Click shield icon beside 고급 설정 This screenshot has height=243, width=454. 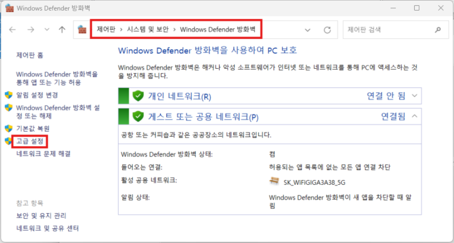pos(8,141)
